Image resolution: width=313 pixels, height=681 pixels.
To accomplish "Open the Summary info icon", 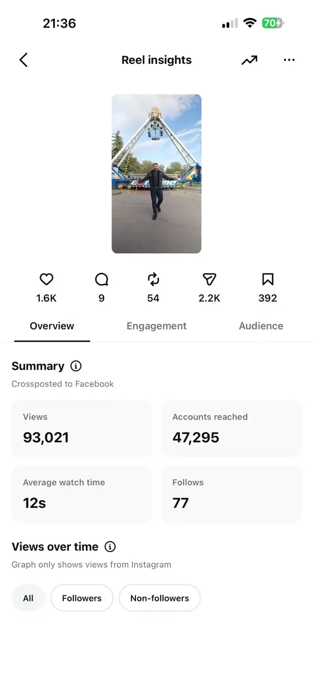I will [x=76, y=366].
